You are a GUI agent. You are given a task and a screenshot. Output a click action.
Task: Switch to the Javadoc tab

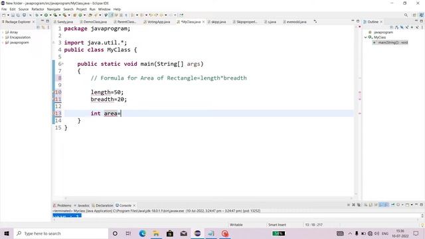82,205
